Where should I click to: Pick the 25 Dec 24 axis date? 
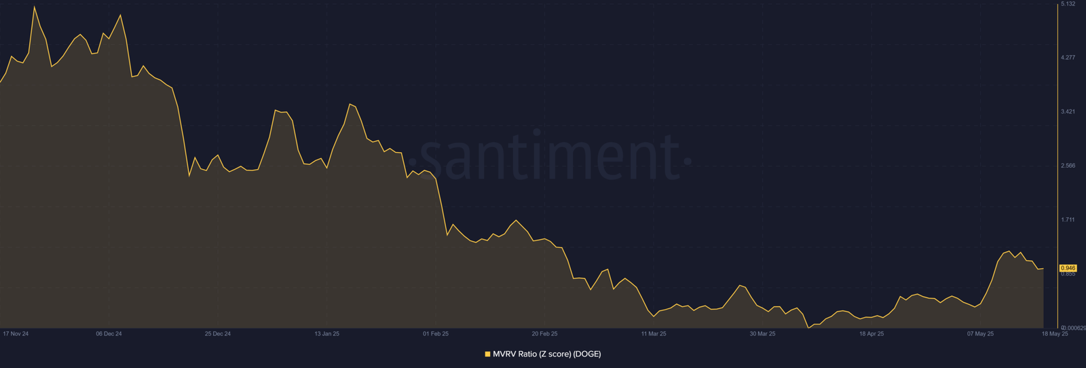click(218, 334)
